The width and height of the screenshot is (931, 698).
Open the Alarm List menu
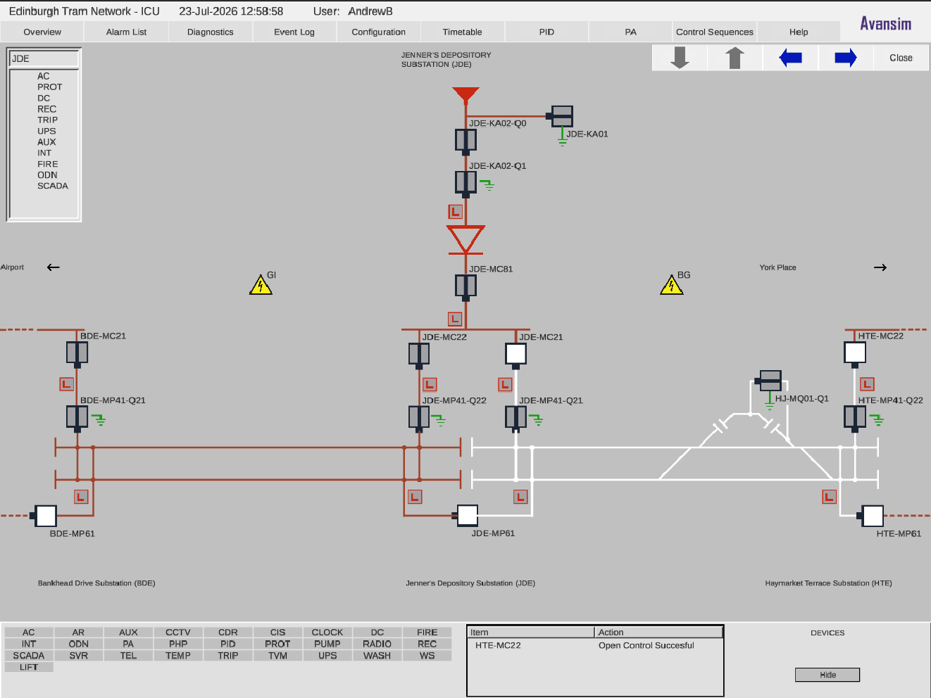tap(126, 32)
